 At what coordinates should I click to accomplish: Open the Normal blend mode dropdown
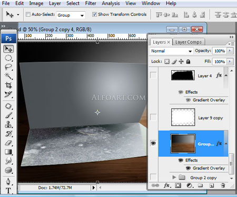coord(171,51)
